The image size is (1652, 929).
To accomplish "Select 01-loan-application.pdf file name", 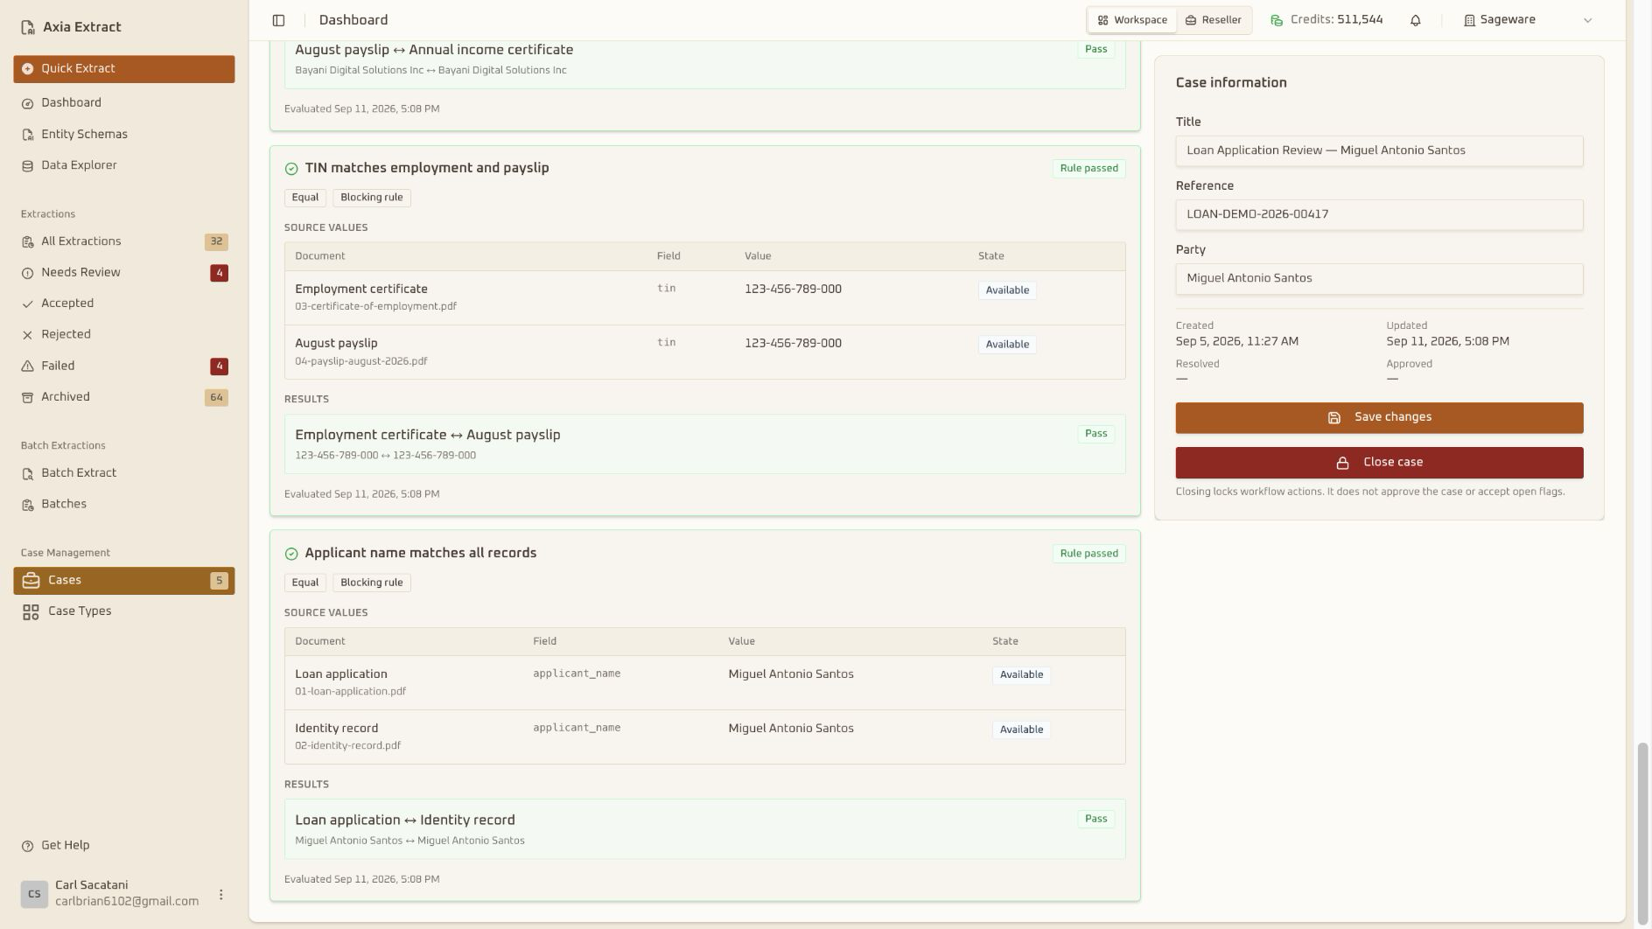I will [350, 692].
